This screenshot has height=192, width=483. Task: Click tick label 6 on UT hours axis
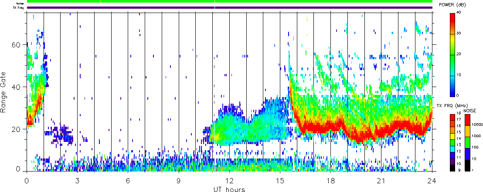(x=128, y=180)
